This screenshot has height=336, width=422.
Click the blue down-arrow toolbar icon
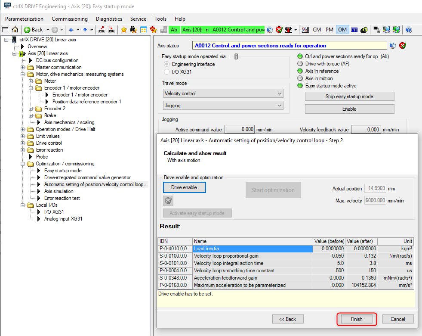click(85, 30)
